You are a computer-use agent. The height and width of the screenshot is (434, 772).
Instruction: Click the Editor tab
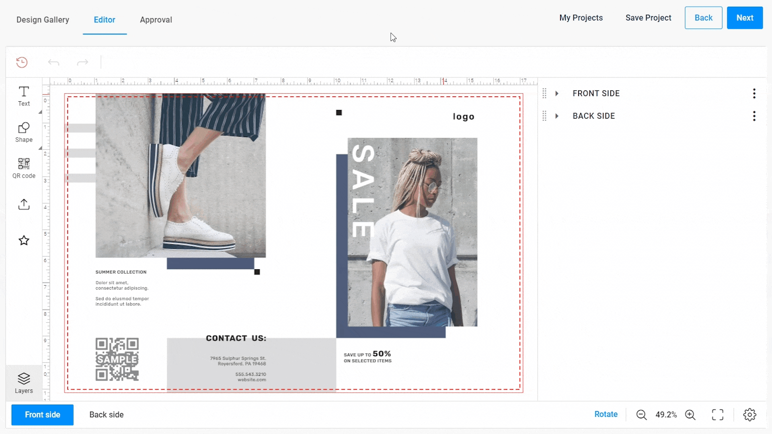click(x=105, y=20)
